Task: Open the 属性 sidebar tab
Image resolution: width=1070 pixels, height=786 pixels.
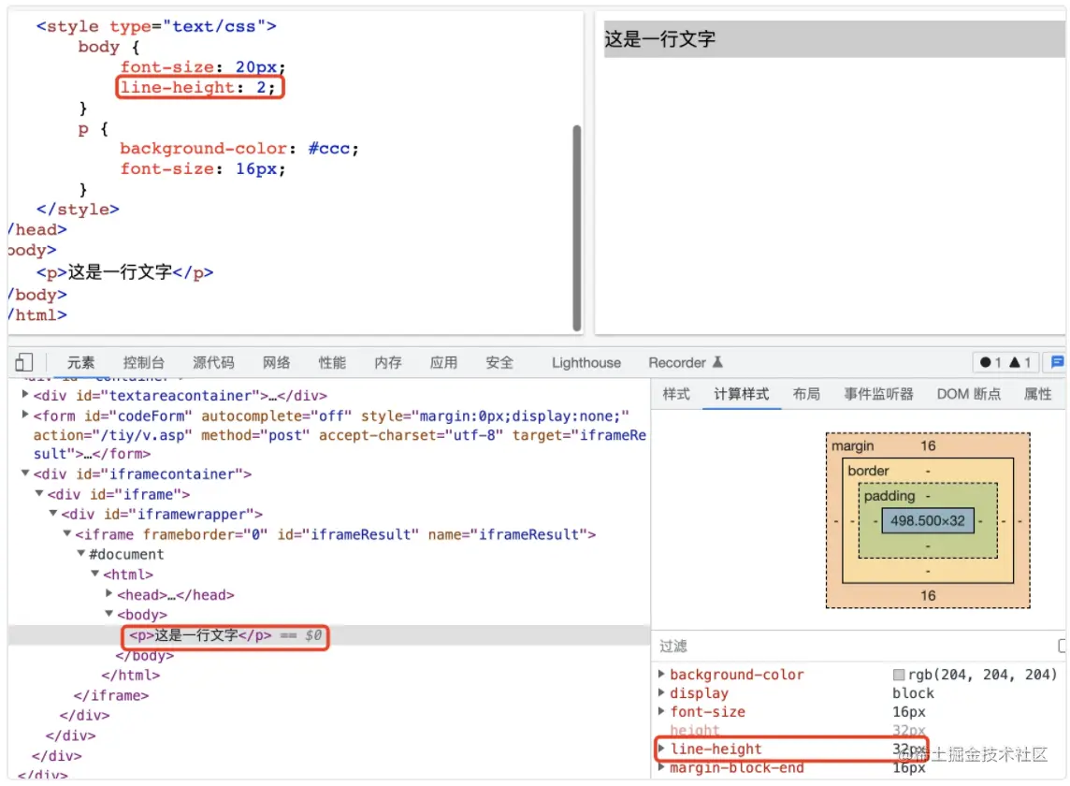Action: coord(1038,394)
